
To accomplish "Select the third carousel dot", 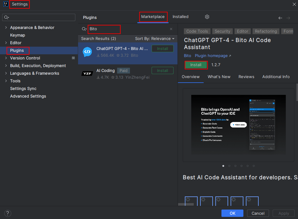I will coord(235,166).
